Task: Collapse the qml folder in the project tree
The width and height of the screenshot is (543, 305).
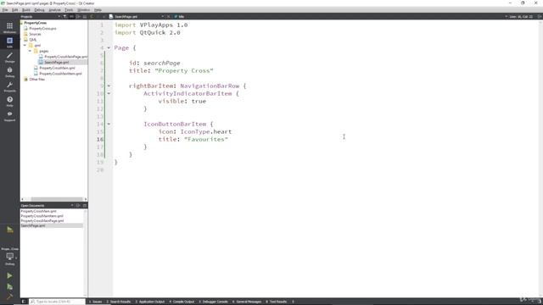Action: (25, 45)
